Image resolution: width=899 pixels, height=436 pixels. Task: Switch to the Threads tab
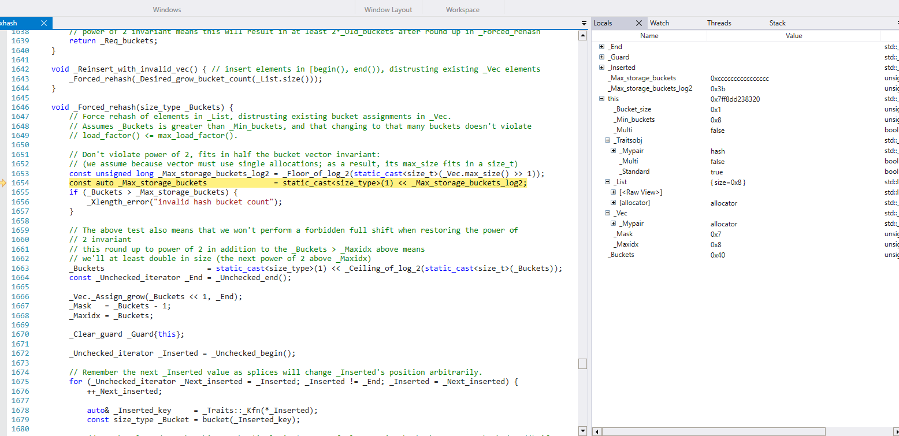coord(719,23)
